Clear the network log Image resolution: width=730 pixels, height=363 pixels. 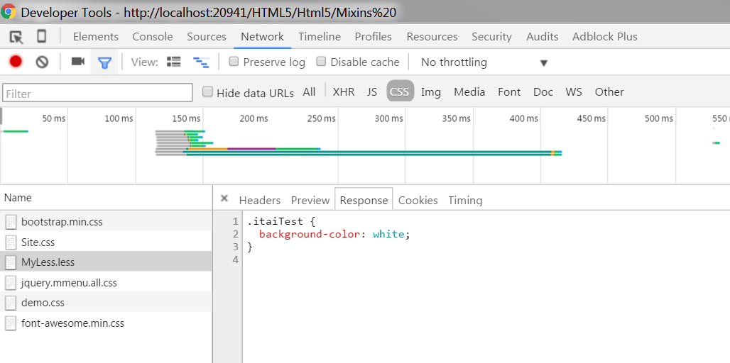[x=42, y=62]
